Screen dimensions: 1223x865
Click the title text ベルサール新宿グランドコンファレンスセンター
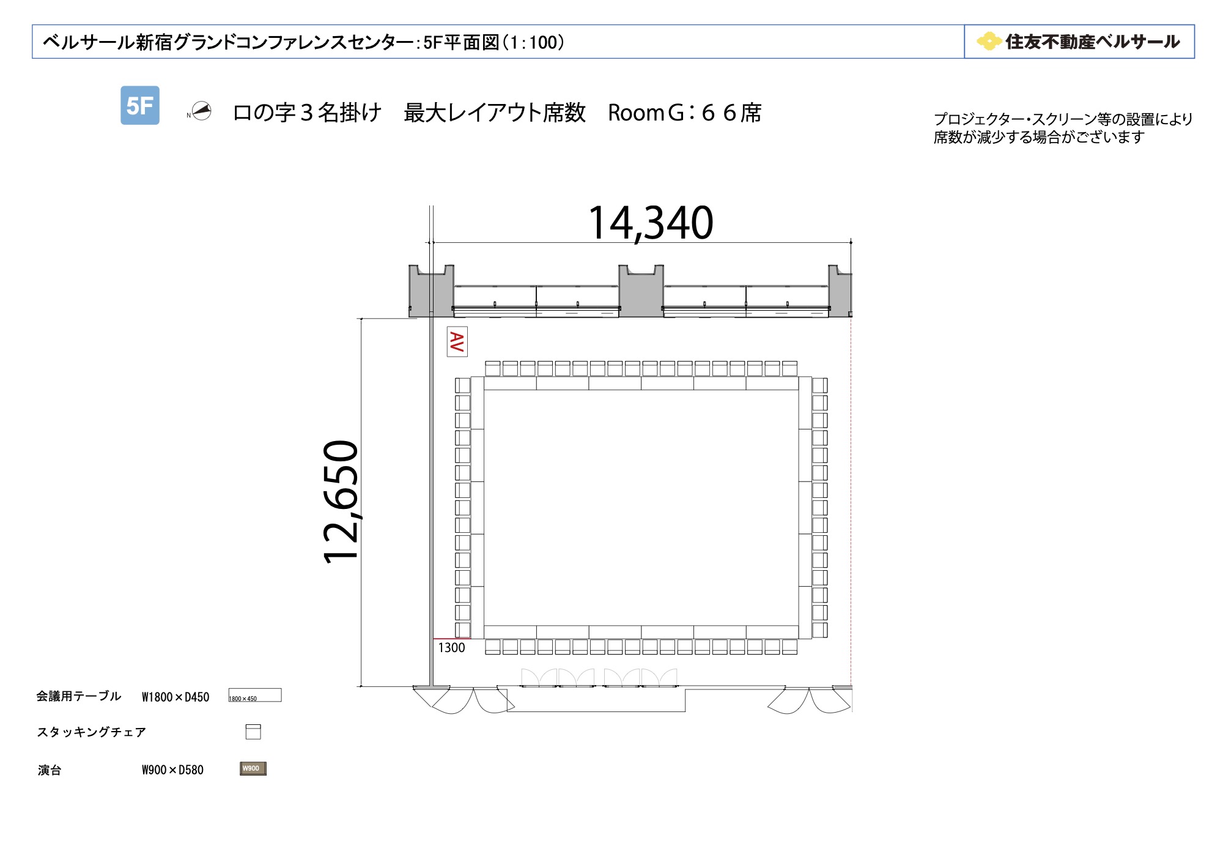pos(229,42)
